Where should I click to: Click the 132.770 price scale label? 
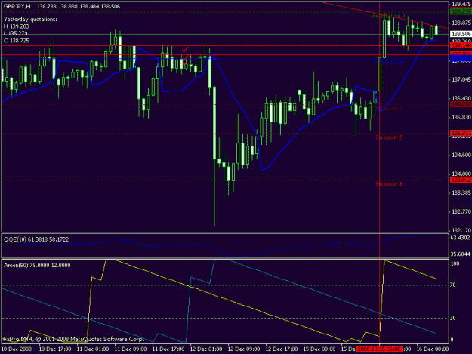tap(461, 212)
